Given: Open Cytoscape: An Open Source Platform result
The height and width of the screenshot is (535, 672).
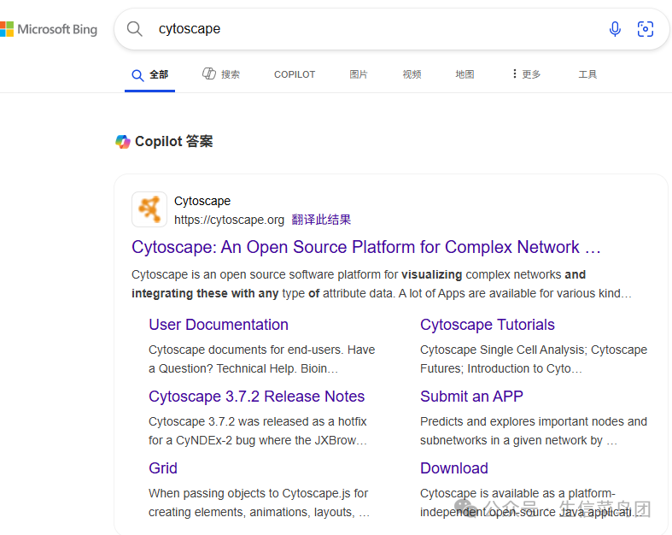Looking at the screenshot, I should 366,247.
